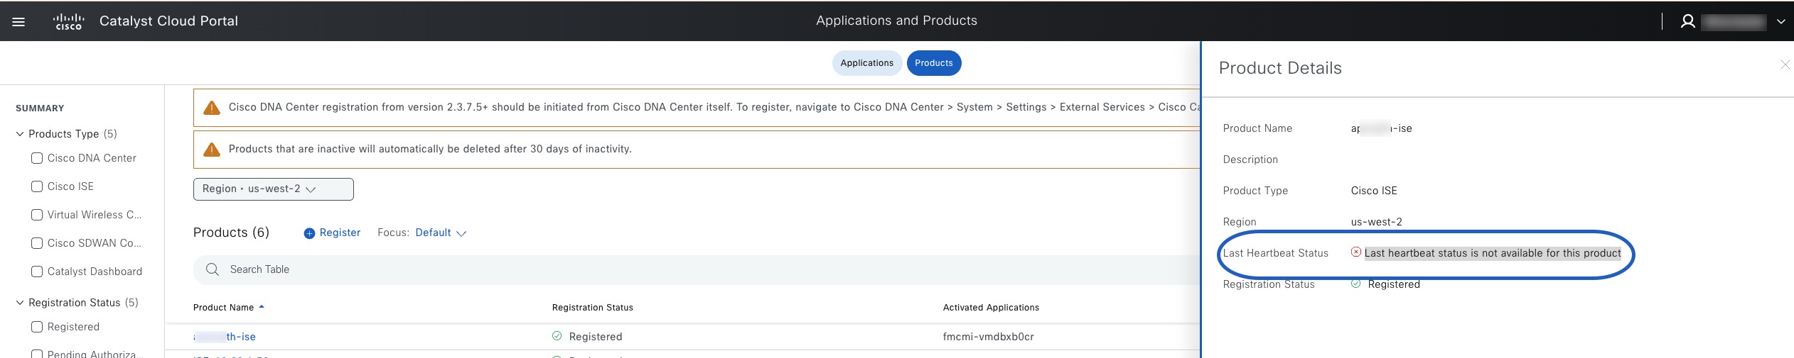1794x358 pixels.
Task: Open the th-ise product link
Action: [225, 337]
